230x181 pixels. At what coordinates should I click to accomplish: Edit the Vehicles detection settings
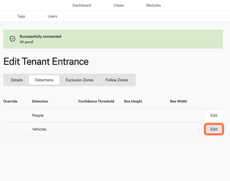point(214,129)
